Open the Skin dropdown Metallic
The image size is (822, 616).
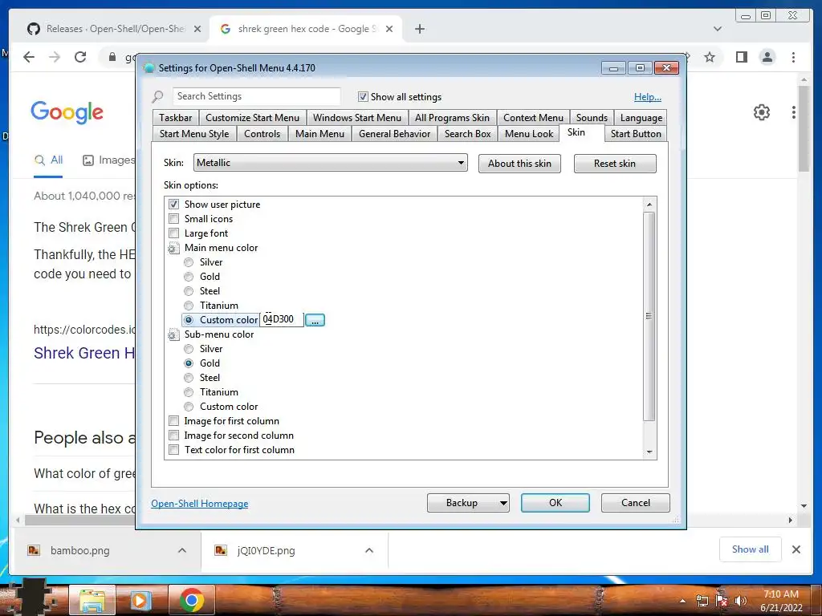tap(330, 163)
